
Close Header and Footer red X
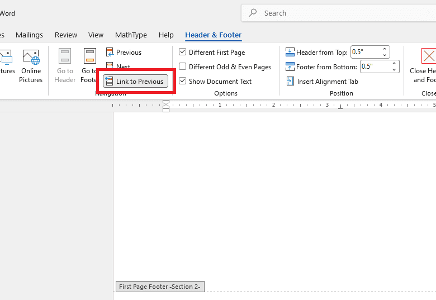[429, 56]
